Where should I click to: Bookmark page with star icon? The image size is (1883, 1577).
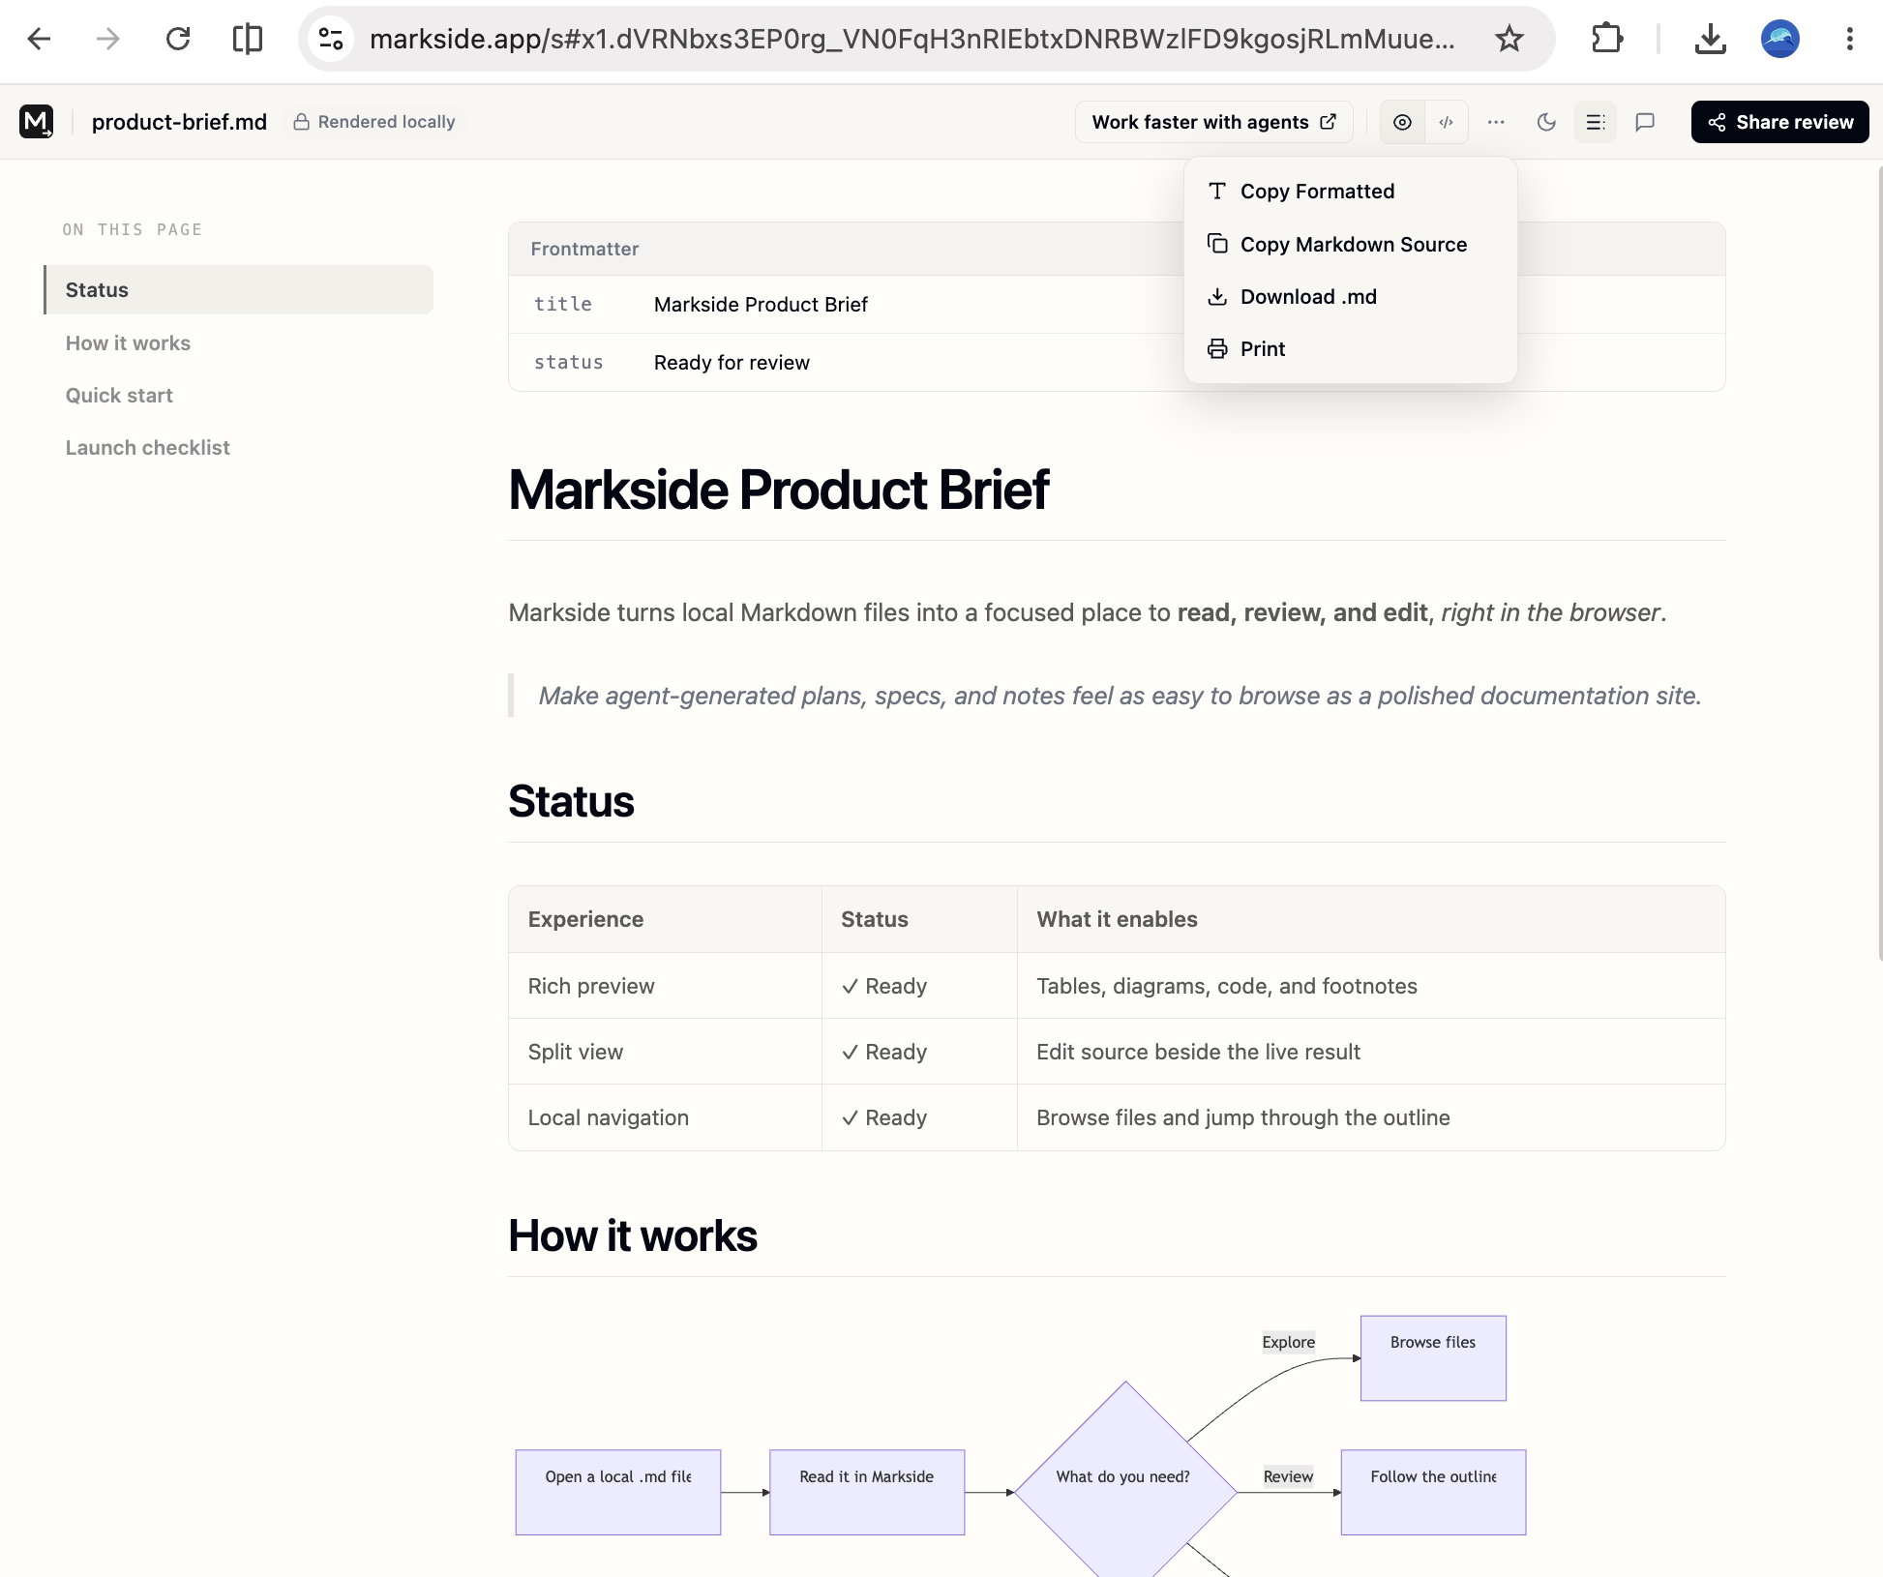(1509, 39)
